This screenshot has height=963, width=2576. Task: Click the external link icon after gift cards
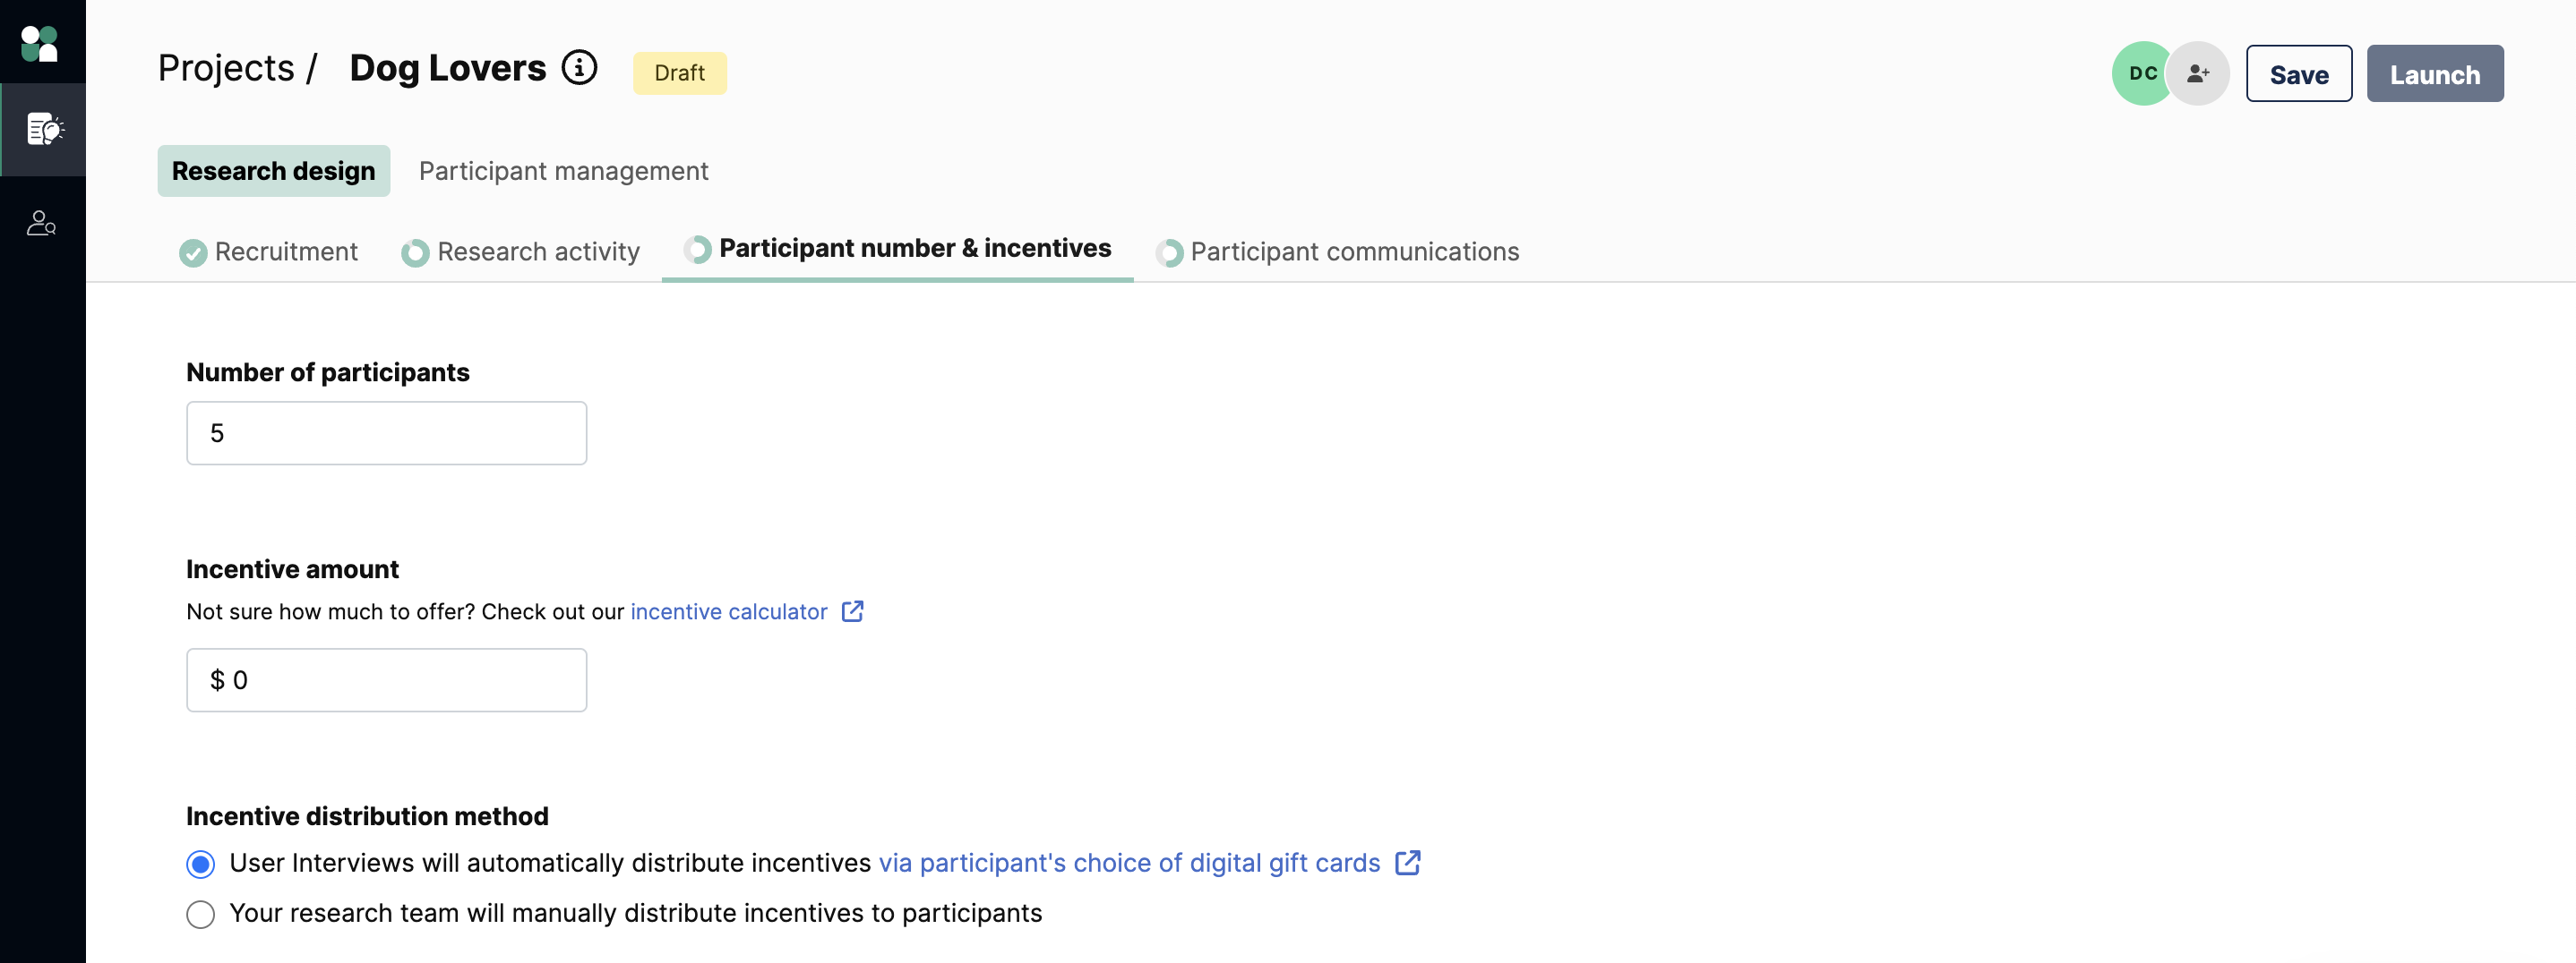pos(1407,862)
